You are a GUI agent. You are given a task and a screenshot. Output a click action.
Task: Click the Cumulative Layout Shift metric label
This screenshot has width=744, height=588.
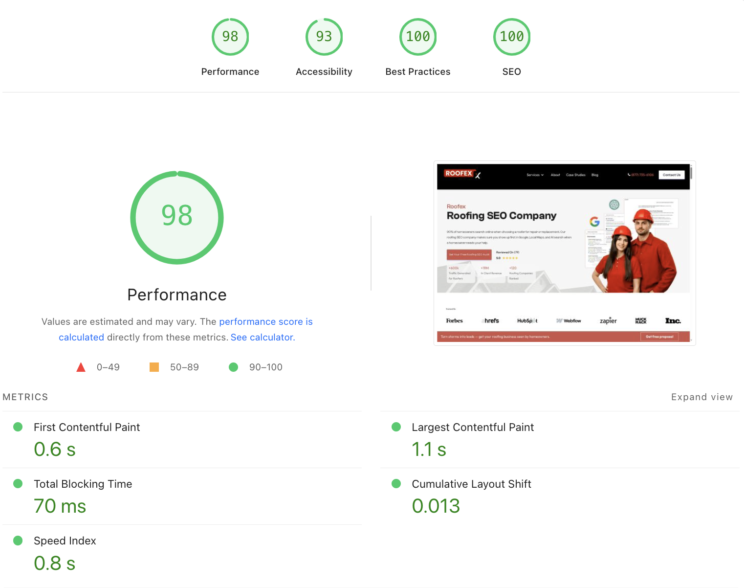coord(471,484)
